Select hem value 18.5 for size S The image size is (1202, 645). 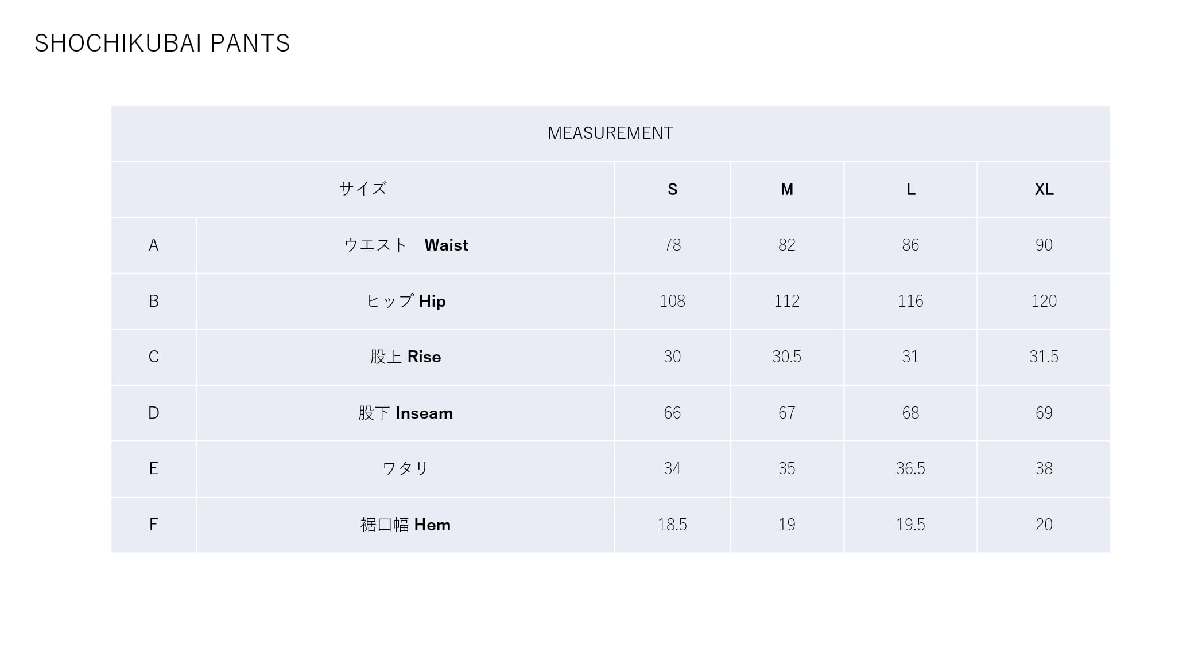click(x=672, y=525)
